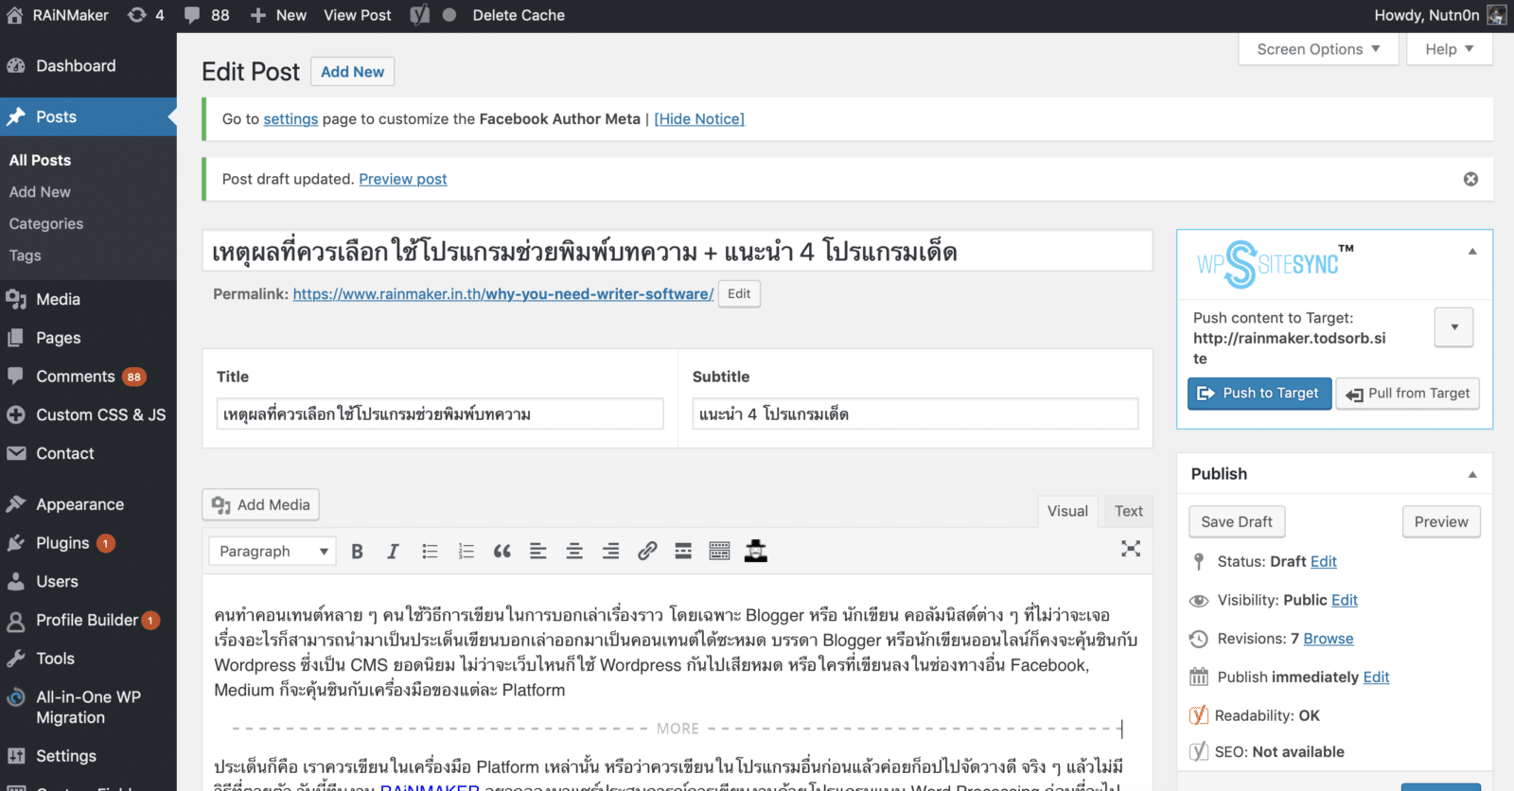Open Media in the sidebar menu
Viewport: 1514px width, 791px height.
tap(58, 299)
